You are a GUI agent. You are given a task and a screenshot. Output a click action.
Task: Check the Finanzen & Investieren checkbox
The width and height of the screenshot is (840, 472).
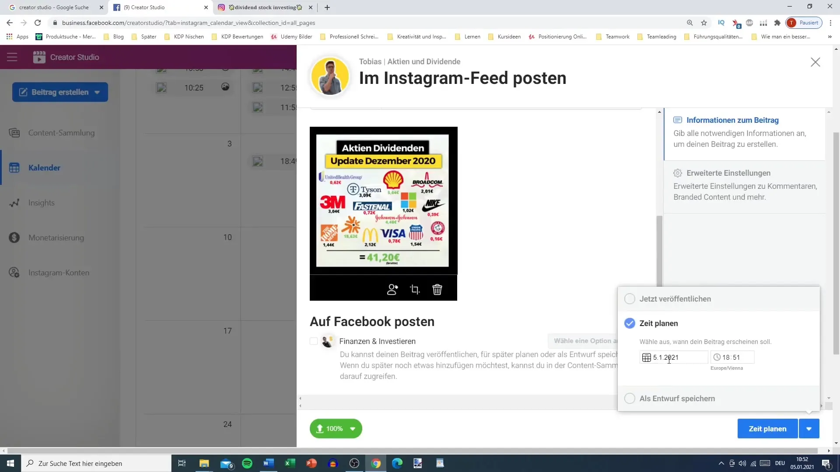314,341
